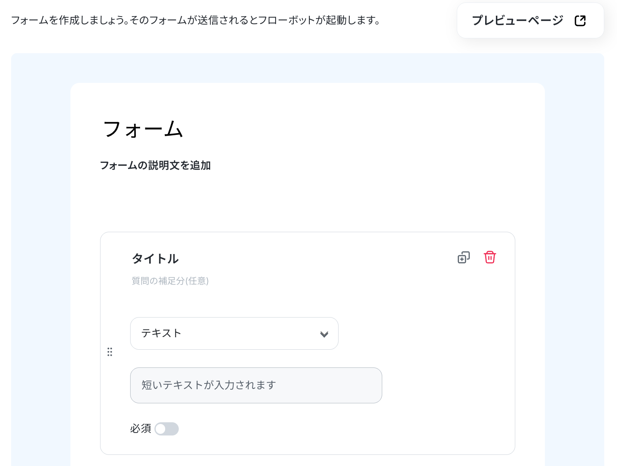Toggle the 必須 required switch

[166, 429]
